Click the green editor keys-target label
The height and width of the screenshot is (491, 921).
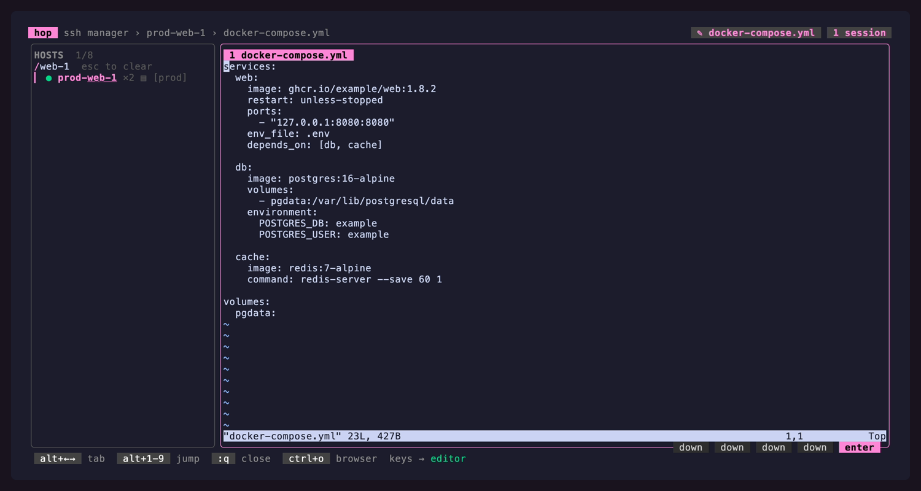[x=448, y=458]
